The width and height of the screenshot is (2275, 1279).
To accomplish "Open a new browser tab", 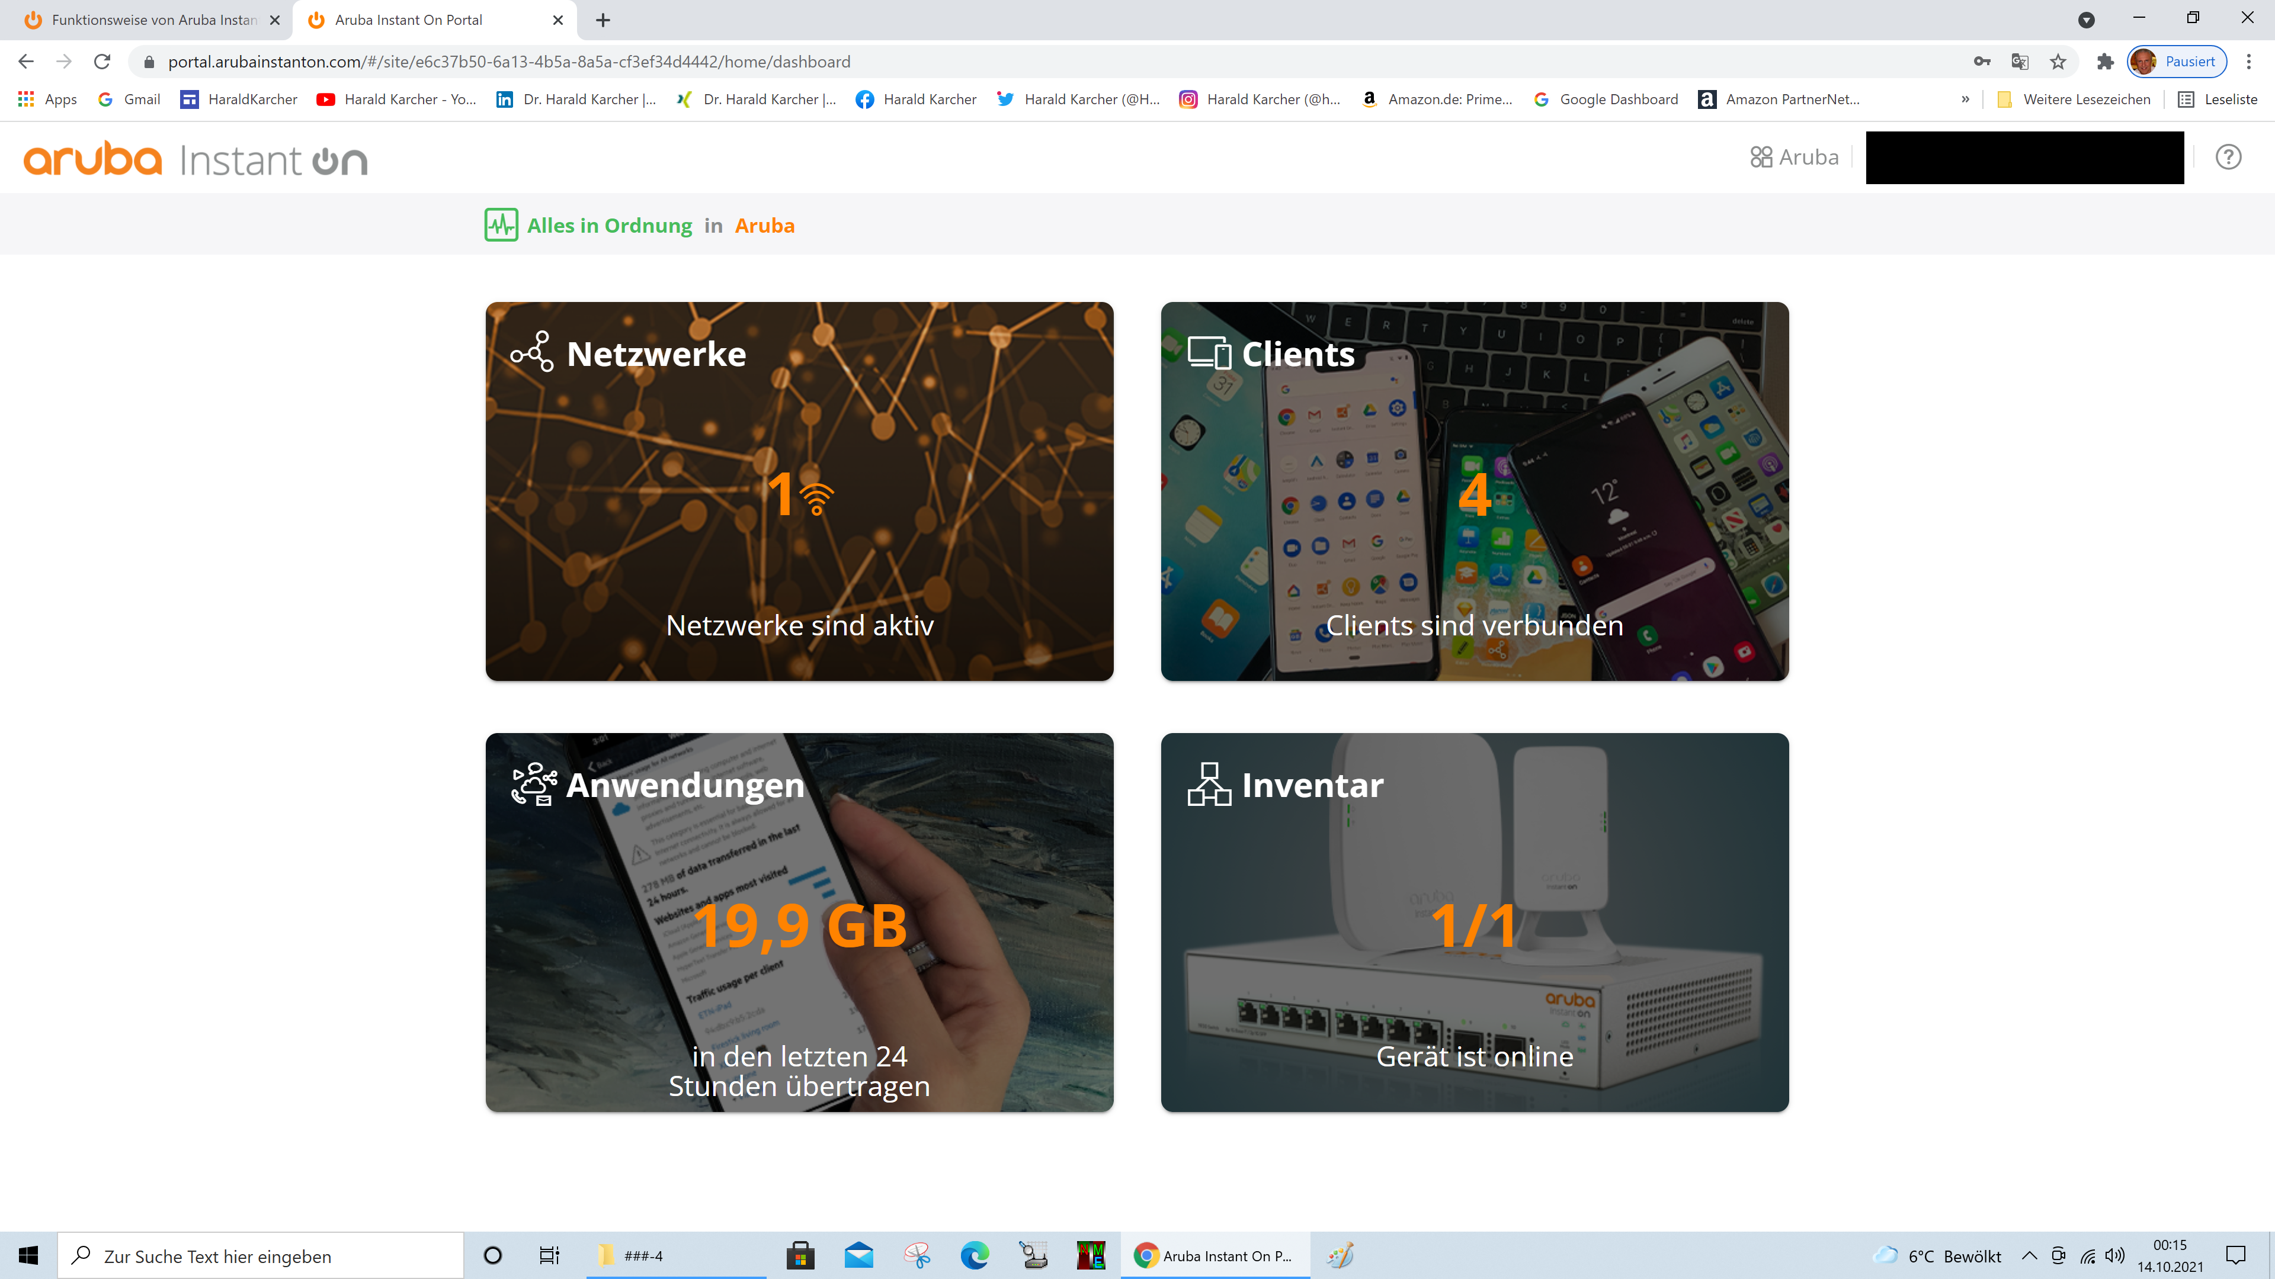I will click(x=603, y=20).
